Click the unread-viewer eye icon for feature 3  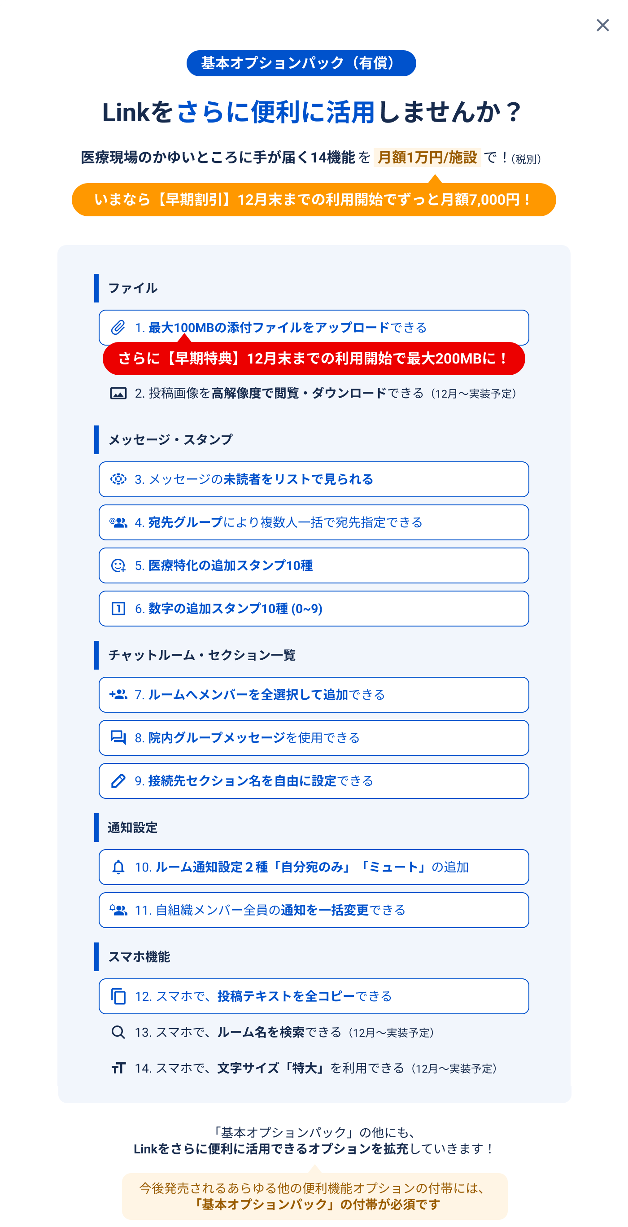click(x=118, y=479)
